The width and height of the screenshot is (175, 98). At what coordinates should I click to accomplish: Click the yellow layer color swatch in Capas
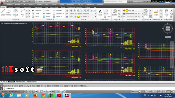[78, 17]
